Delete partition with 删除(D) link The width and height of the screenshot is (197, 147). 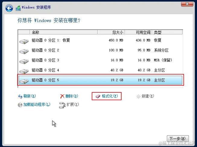(71, 96)
